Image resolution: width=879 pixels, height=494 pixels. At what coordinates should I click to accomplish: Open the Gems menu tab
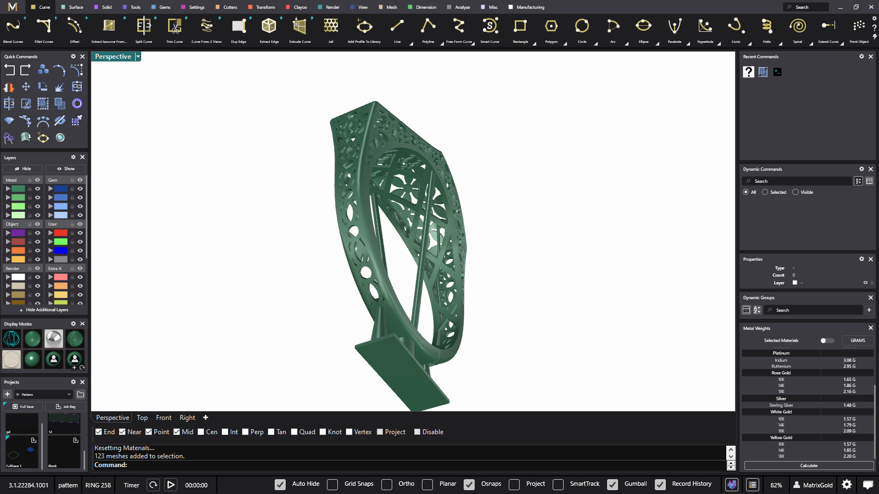click(x=162, y=7)
